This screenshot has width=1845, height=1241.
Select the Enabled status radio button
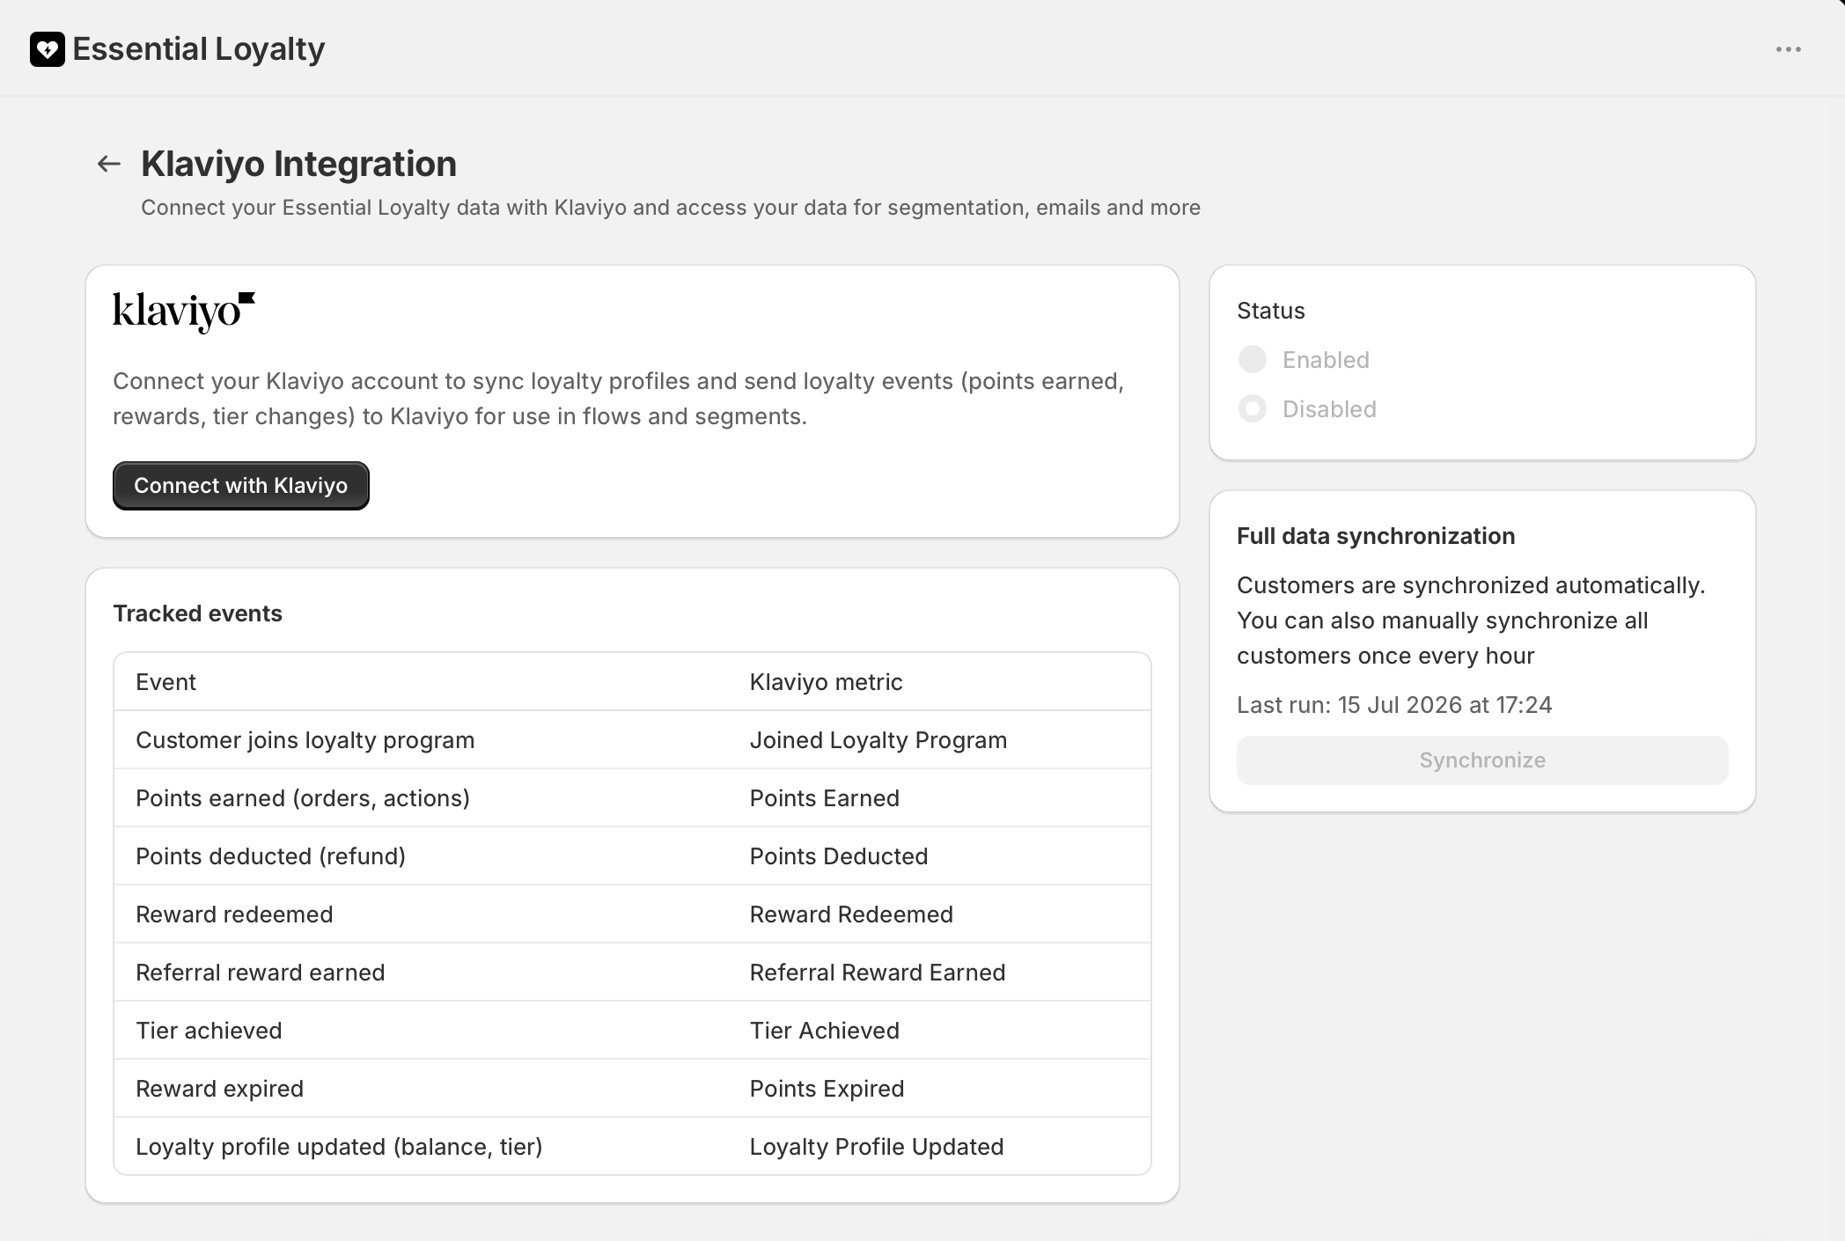tap(1253, 360)
